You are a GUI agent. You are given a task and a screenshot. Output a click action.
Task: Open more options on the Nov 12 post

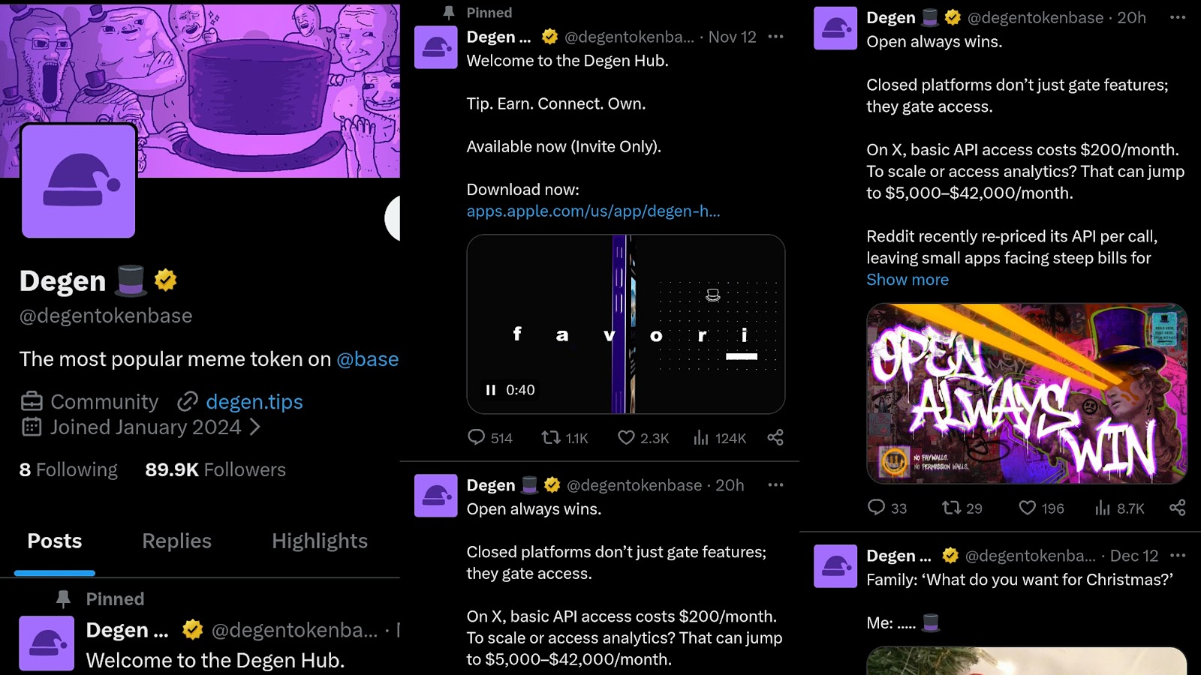pyautogui.click(x=775, y=37)
